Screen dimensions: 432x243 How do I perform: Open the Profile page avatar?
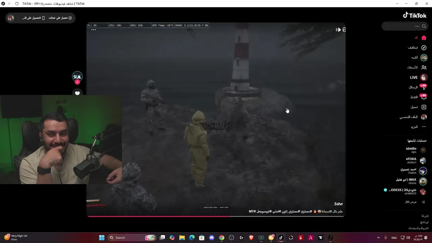pos(424,117)
